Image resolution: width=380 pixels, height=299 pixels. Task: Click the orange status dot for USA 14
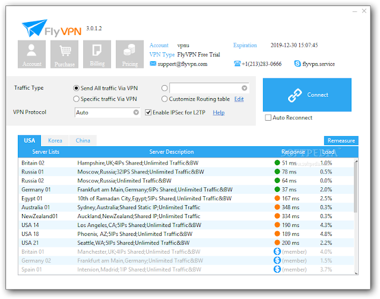coord(277,225)
